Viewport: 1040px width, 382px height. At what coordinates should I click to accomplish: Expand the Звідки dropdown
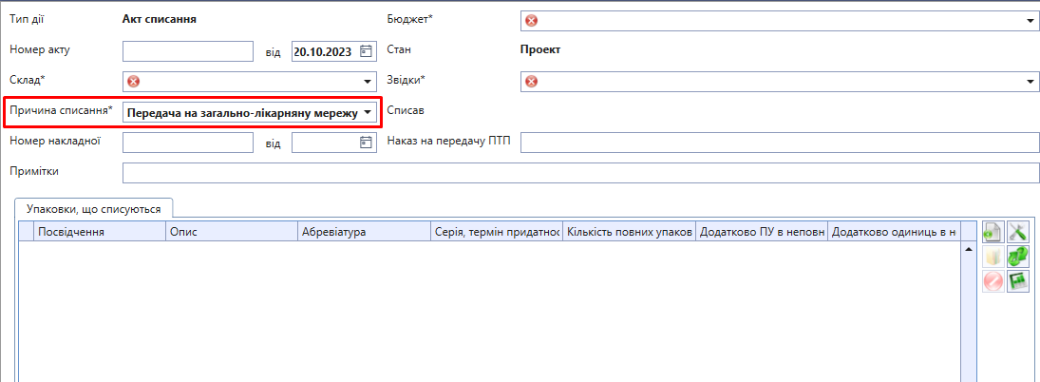1031,82
